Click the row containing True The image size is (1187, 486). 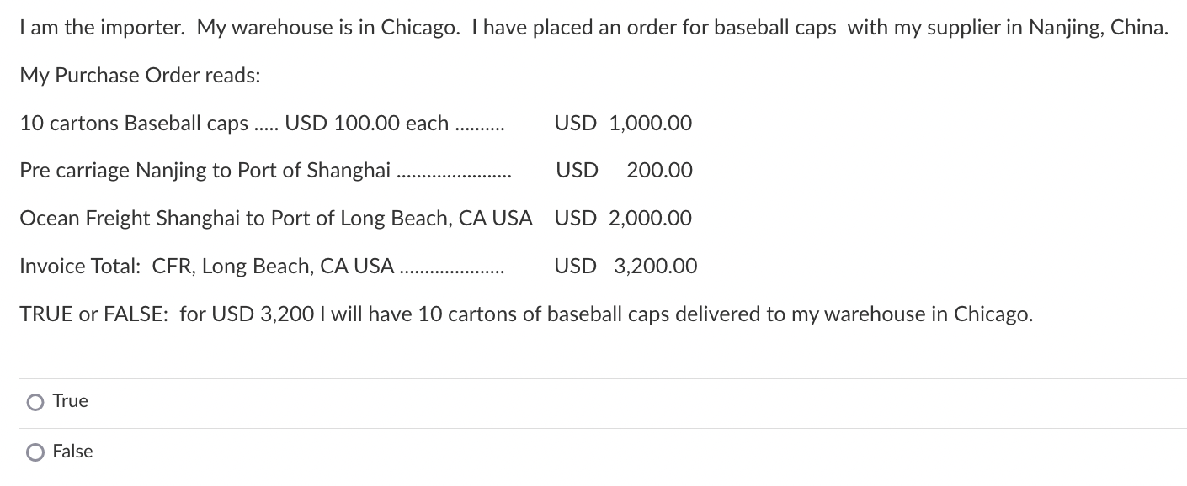[71, 401]
